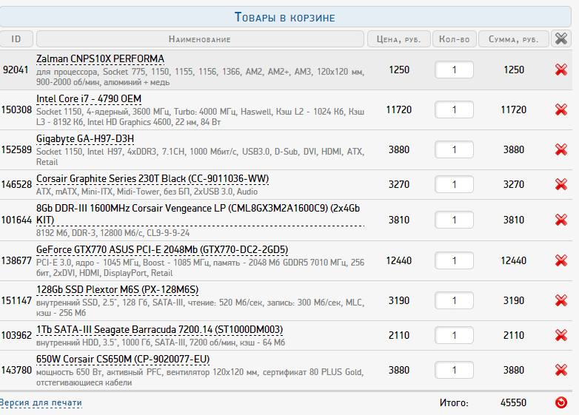The image size is (579, 415).
Task: Click the print version link
Action: click(x=41, y=402)
